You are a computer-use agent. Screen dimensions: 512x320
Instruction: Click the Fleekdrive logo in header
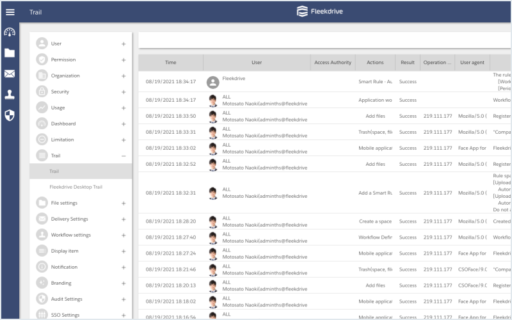point(319,12)
